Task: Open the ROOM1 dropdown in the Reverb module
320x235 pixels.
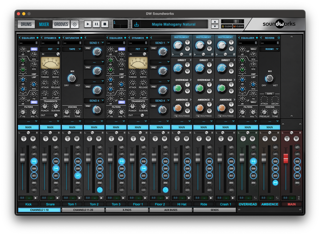Action: (x=270, y=49)
